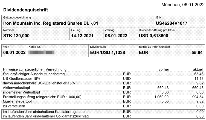Select the zu versteuern row label
Viewport: 206px width, 120px height.
[x=14, y=106]
